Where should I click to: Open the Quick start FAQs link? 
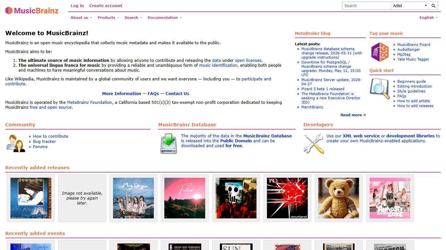[x=402, y=96]
